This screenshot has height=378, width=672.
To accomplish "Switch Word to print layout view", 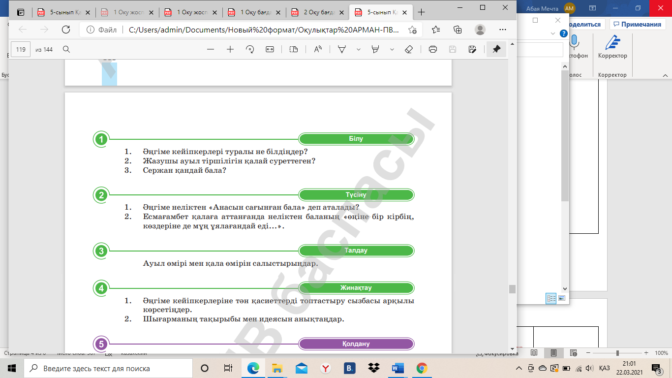I will (553, 353).
